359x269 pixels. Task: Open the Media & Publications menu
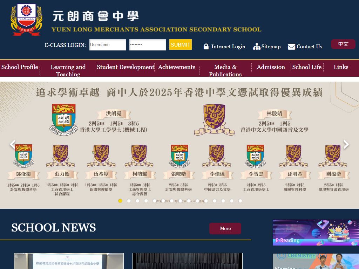tap(225, 70)
